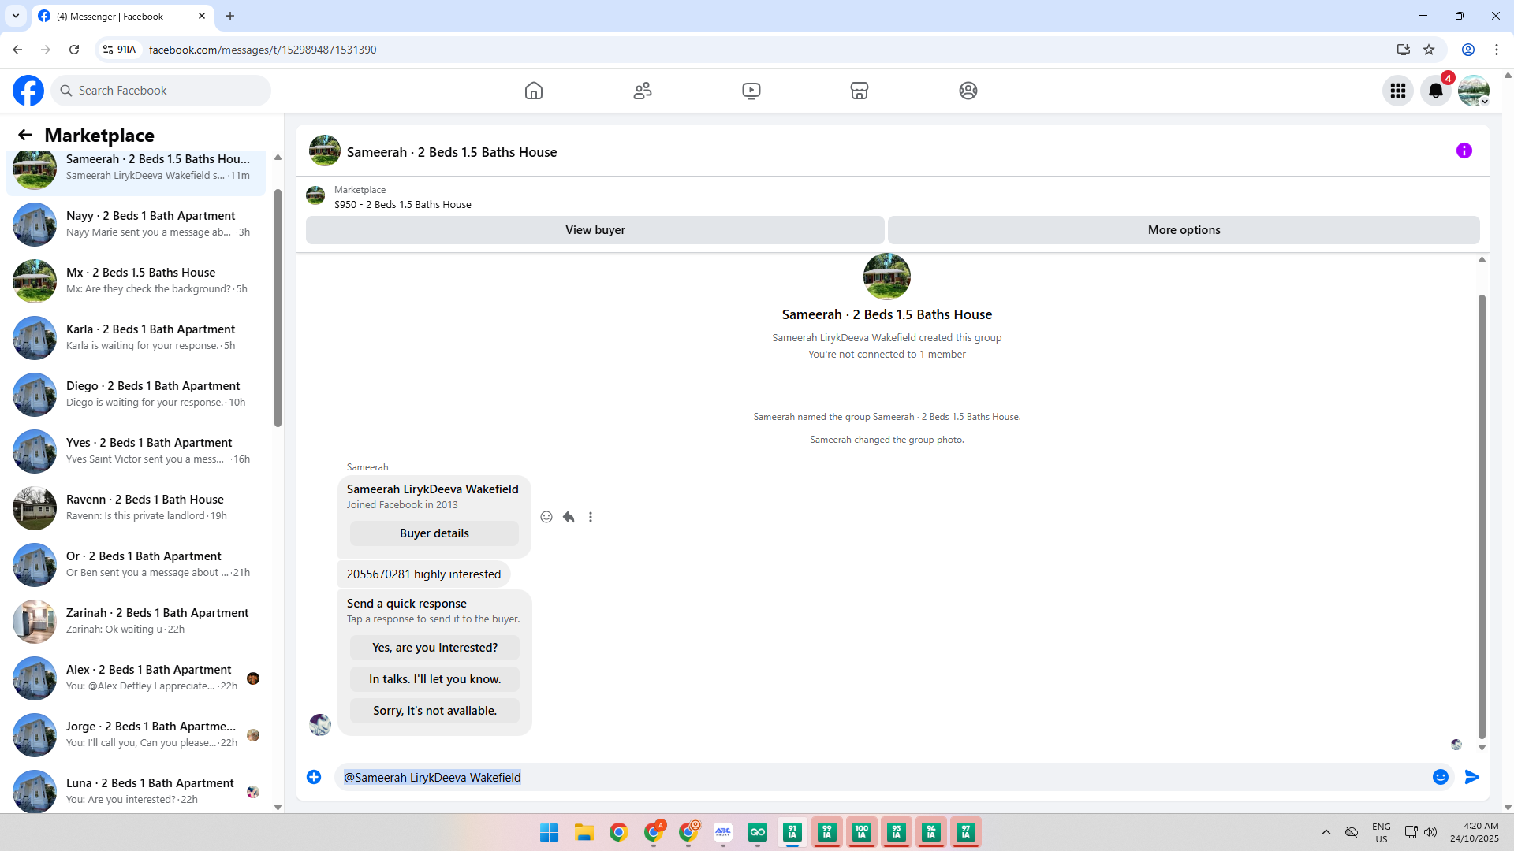Open the Chrome profile icon
1514x851 pixels.
coord(1468,50)
